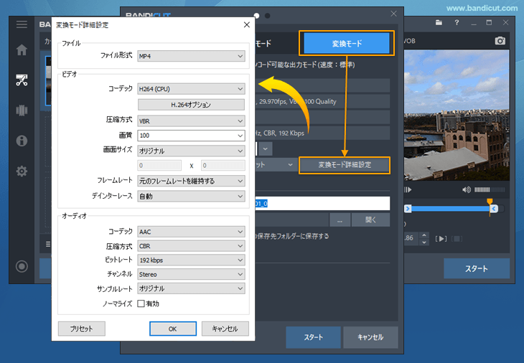Confirm settings with OK button
Image resolution: width=524 pixels, height=363 pixels.
(173, 329)
